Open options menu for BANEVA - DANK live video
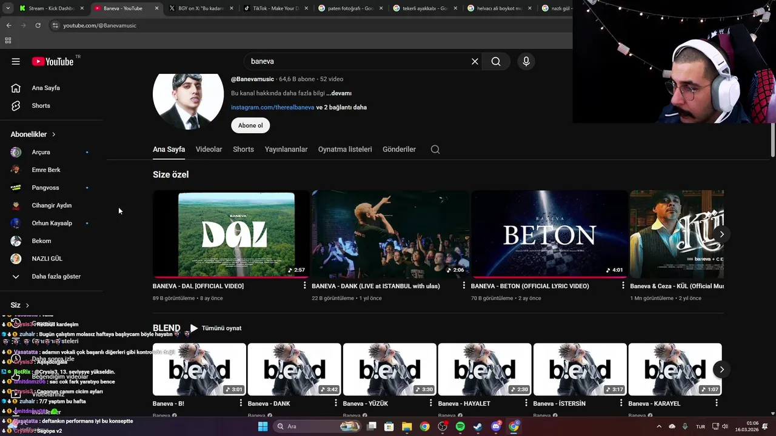The image size is (776, 436). (463, 285)
